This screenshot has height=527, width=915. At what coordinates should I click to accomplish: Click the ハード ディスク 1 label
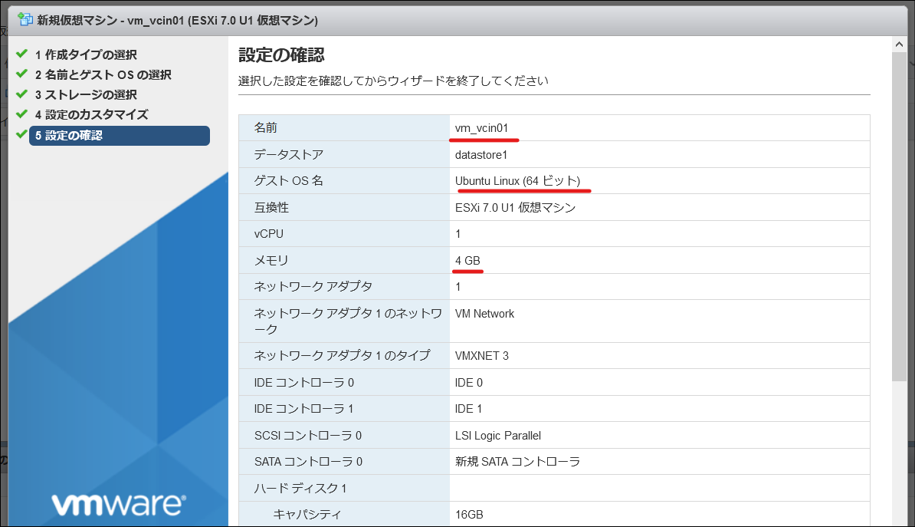point(300,489)
